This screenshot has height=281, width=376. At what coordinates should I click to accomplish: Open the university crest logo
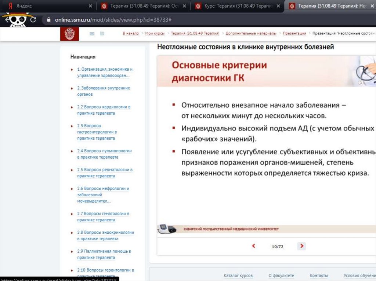pos(69,34)
